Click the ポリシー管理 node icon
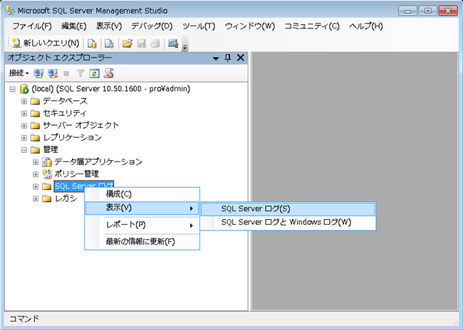The height and width of the screenshot is (330, 463). click(46, 174)
